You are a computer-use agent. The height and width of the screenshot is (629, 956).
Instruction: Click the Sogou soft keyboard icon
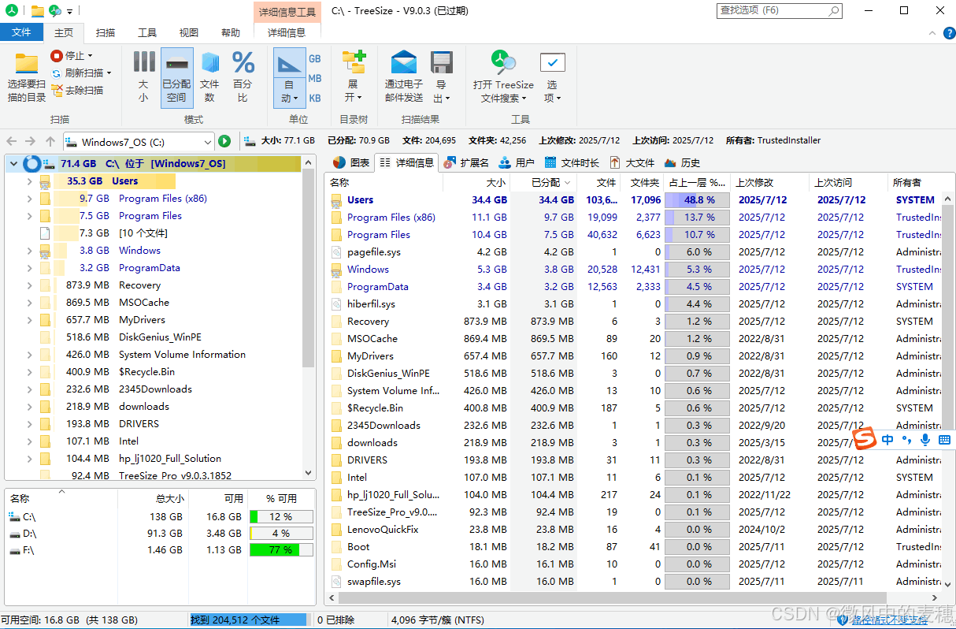(x=945, y=440)
